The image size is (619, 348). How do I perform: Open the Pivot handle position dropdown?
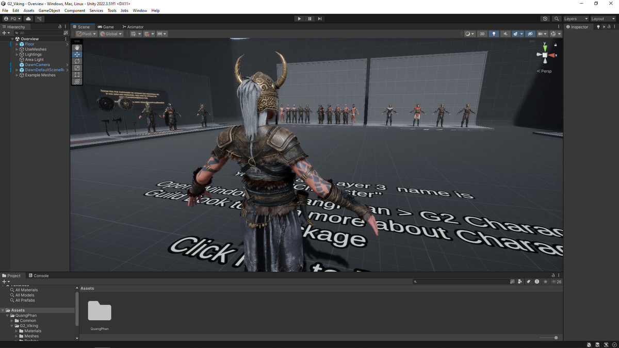coord(86,34)
